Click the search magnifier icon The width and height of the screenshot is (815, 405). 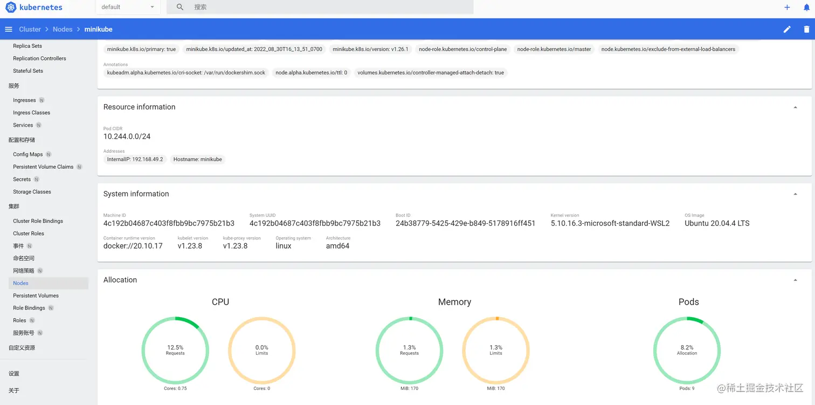[x=180, y=7]
